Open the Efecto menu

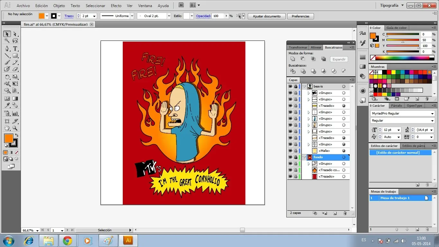coord(116,6)
